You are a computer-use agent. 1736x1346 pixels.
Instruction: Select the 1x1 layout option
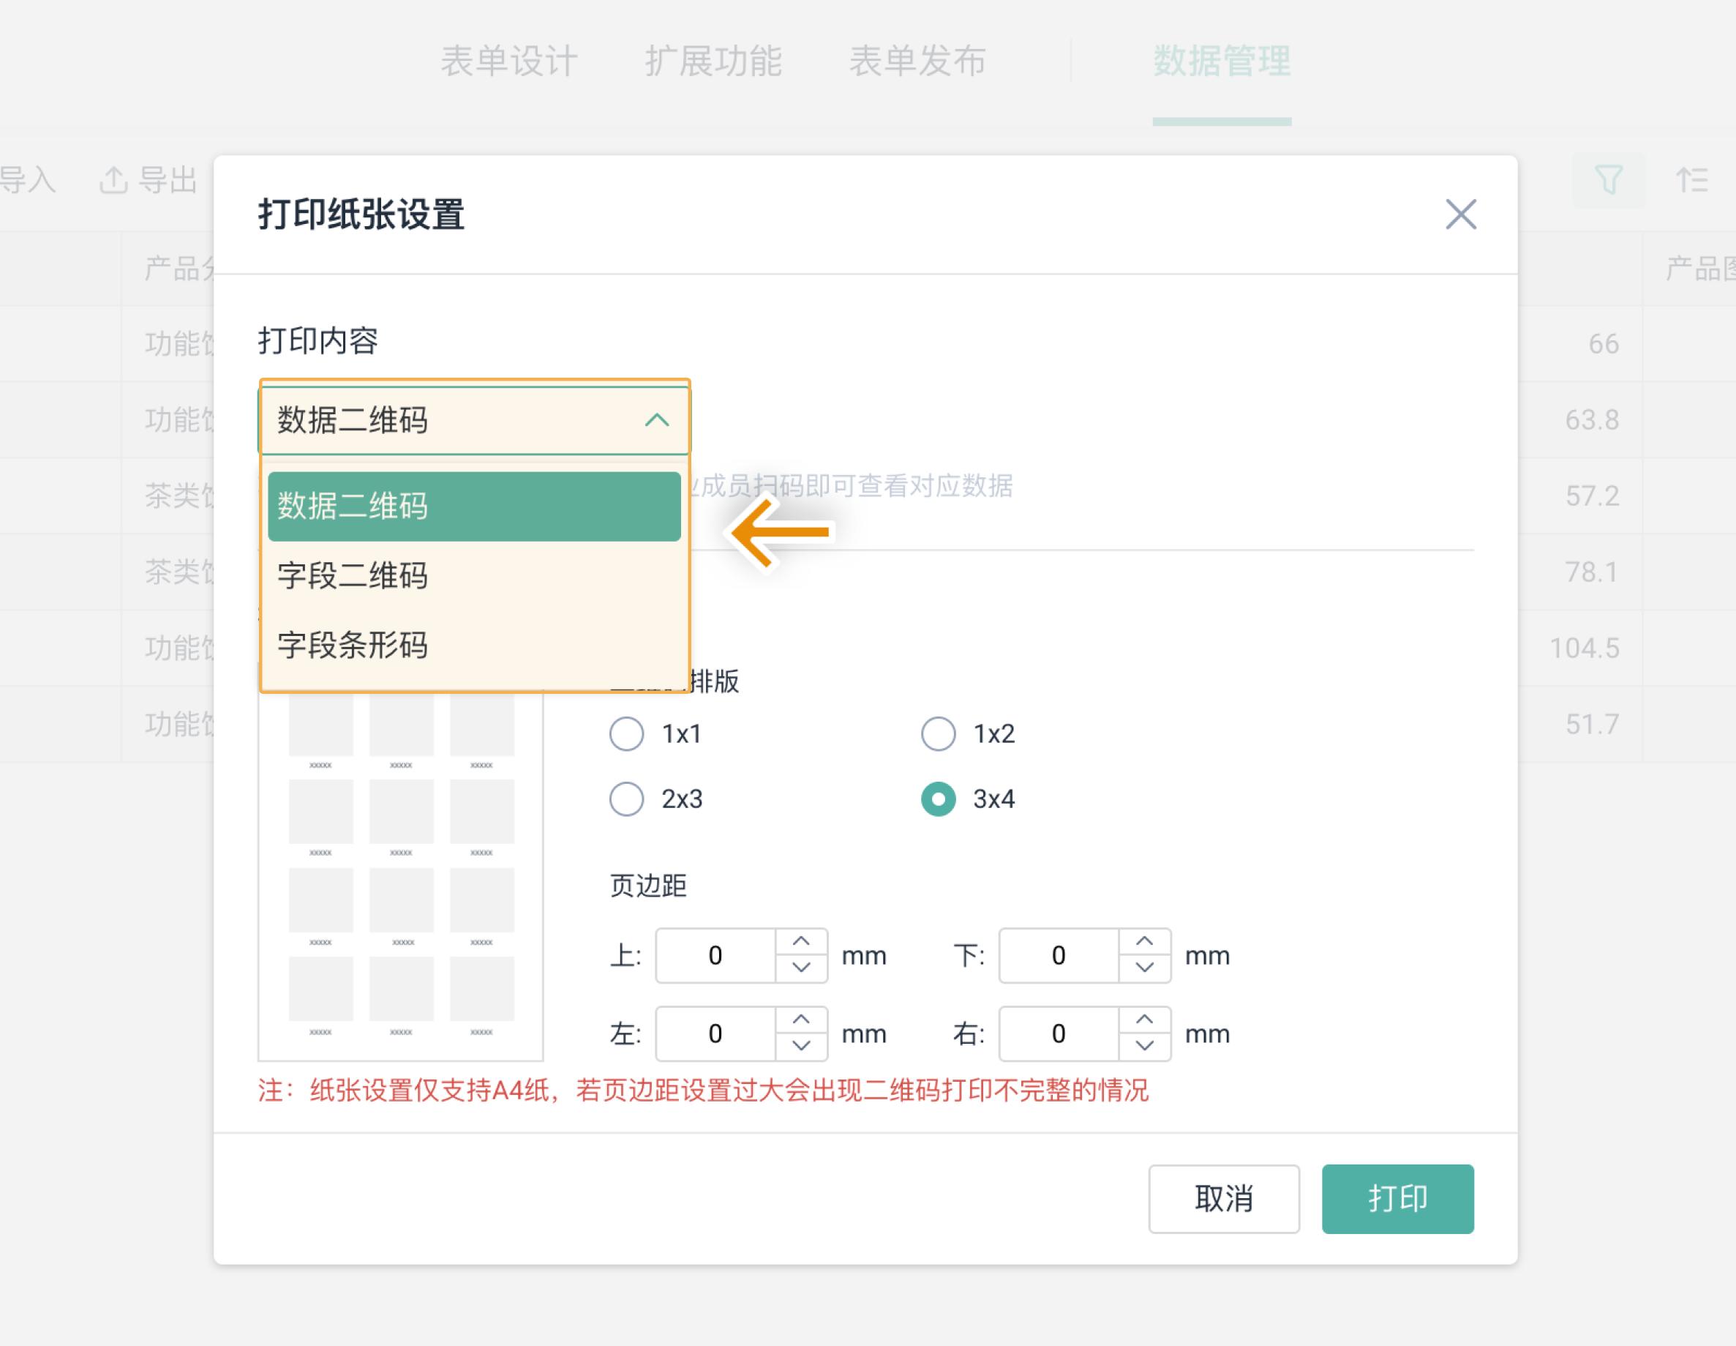pyautogui.click(x=627, y=734)
